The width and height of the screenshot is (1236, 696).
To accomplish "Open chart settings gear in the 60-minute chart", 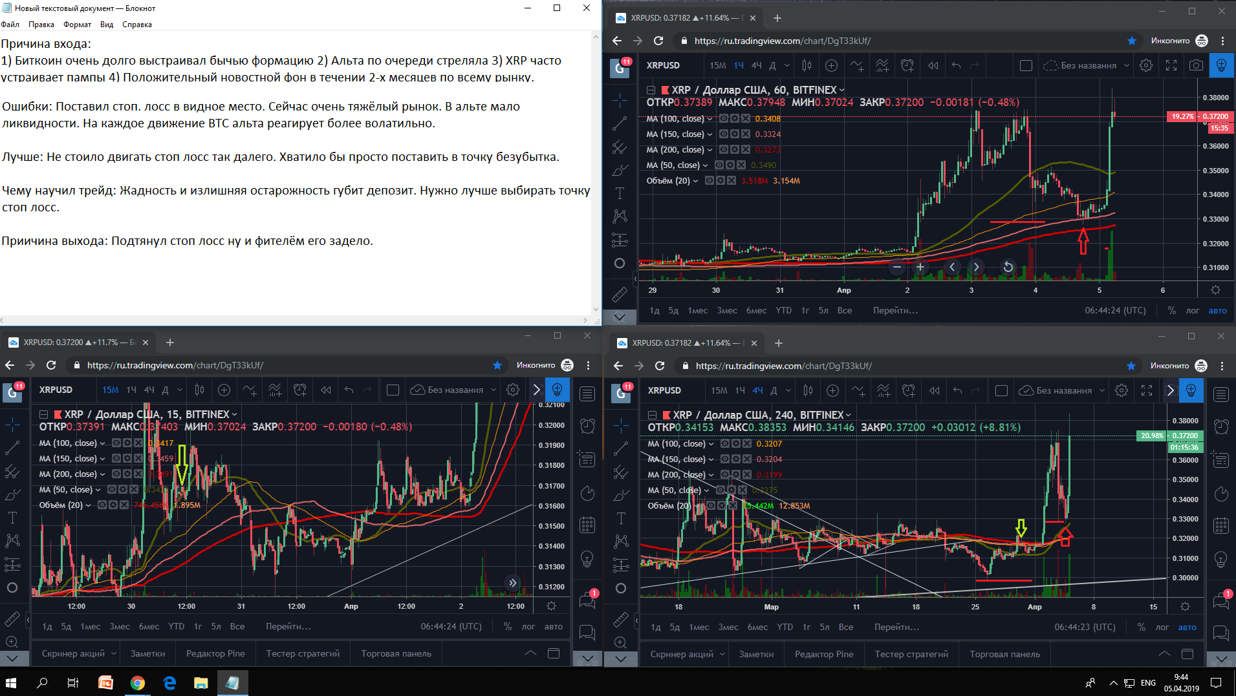I will pyautogui.click(x=1145, y=65).
